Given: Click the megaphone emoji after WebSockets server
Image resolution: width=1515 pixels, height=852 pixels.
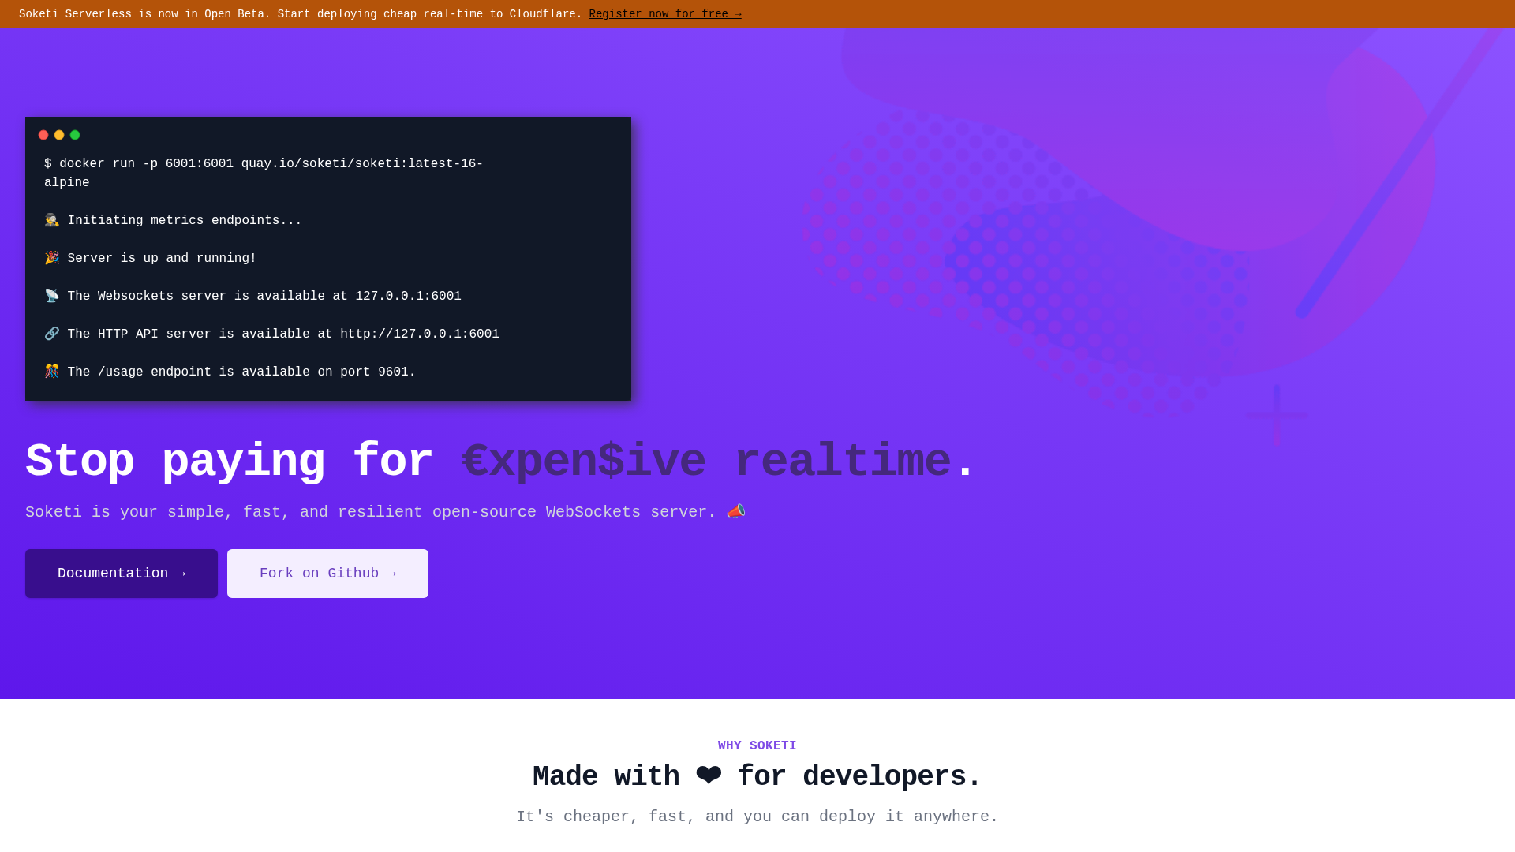Looking at the screenshot, I should (x=736, y=512).
